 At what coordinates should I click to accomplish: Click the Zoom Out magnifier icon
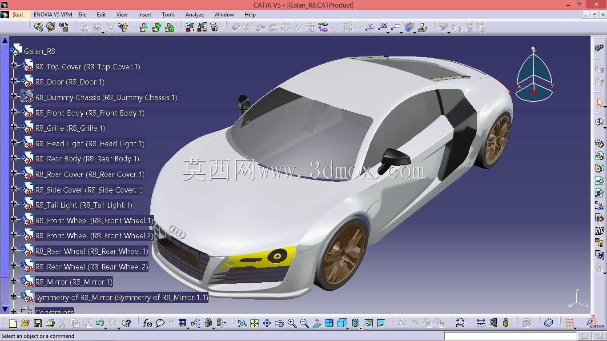304,323
